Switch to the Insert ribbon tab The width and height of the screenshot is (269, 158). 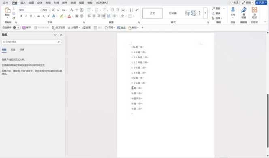tap(23, 3)
